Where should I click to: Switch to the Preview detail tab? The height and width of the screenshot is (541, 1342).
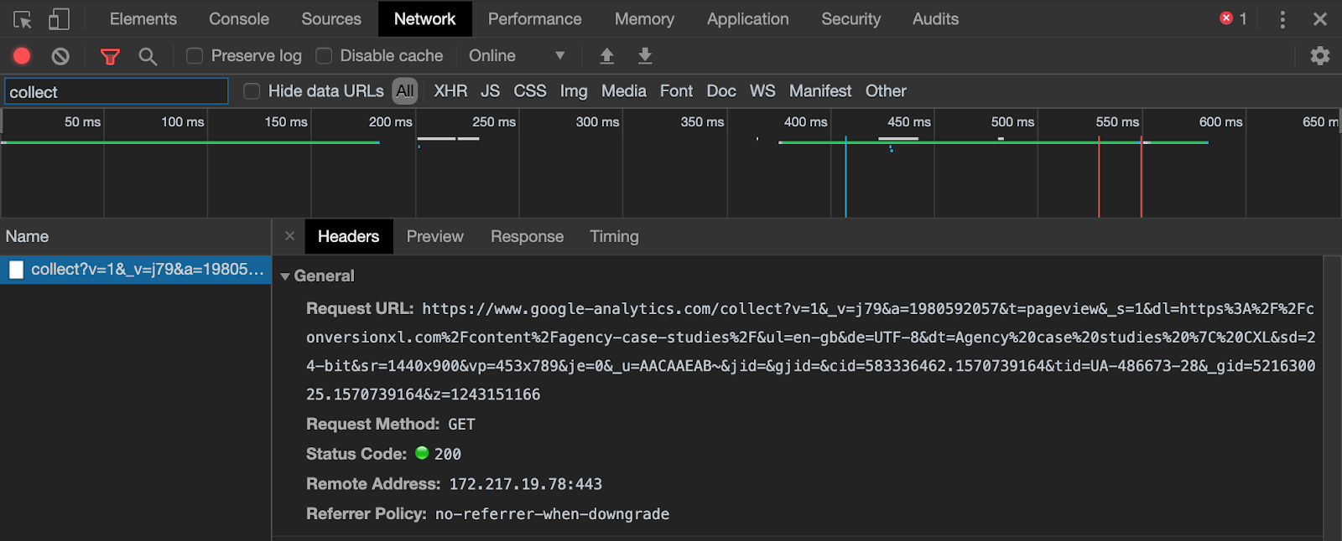click(x=434, y=237)
